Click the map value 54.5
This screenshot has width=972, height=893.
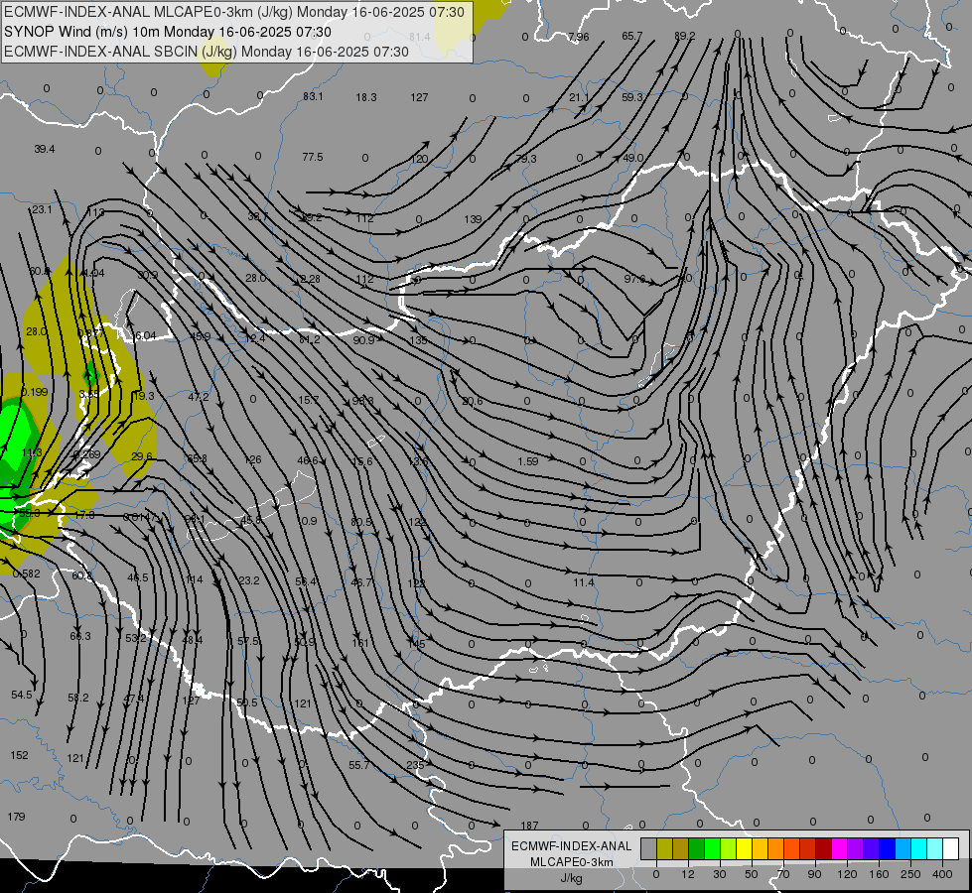click(x=22, y=696)
